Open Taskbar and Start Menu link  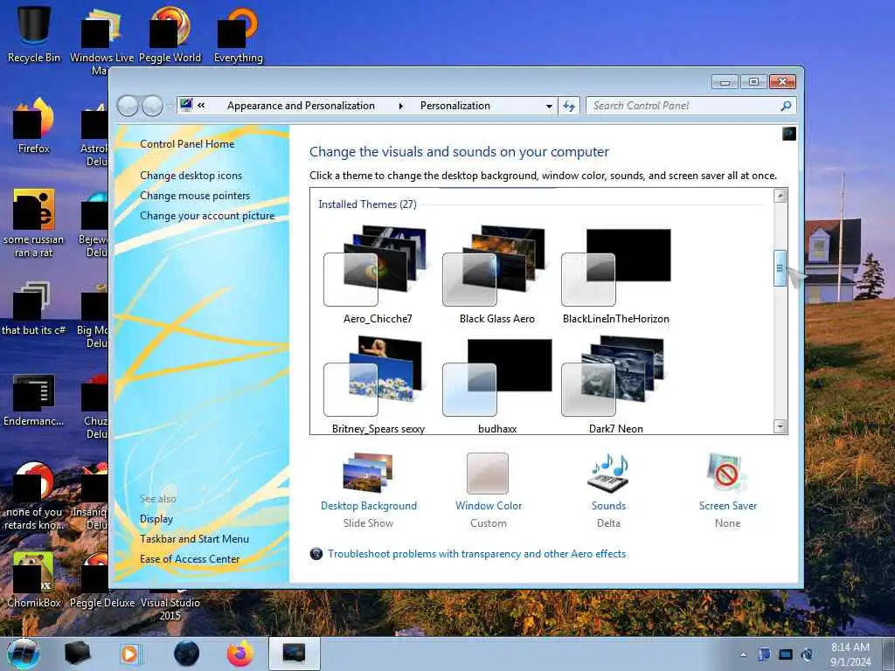click(x=194, y=538)
